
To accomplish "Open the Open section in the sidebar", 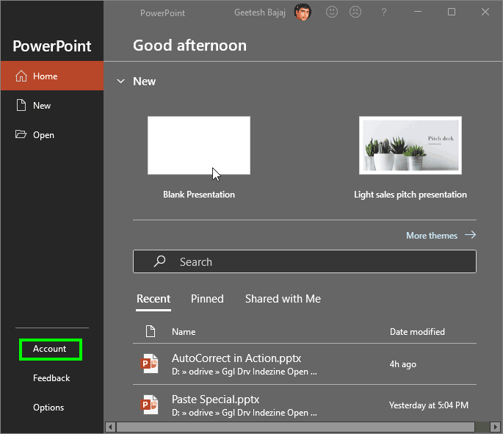I will click(x=52, y=134).
